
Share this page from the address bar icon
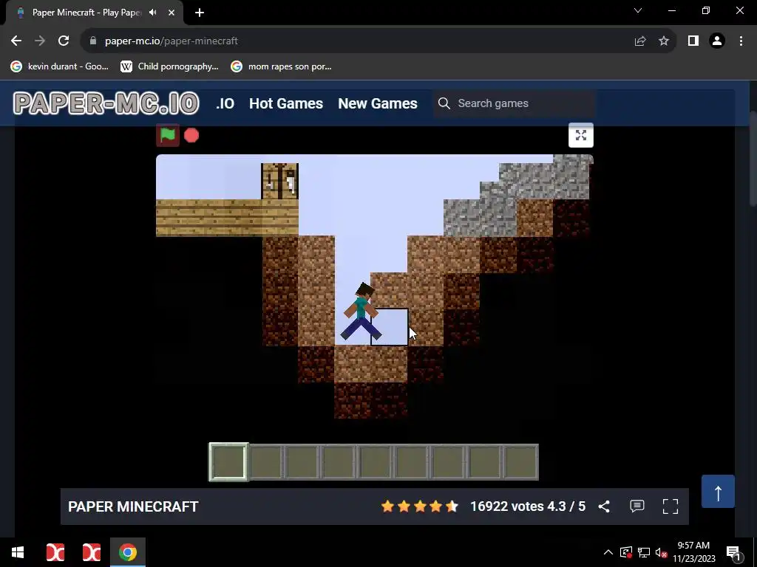(640, 41)
